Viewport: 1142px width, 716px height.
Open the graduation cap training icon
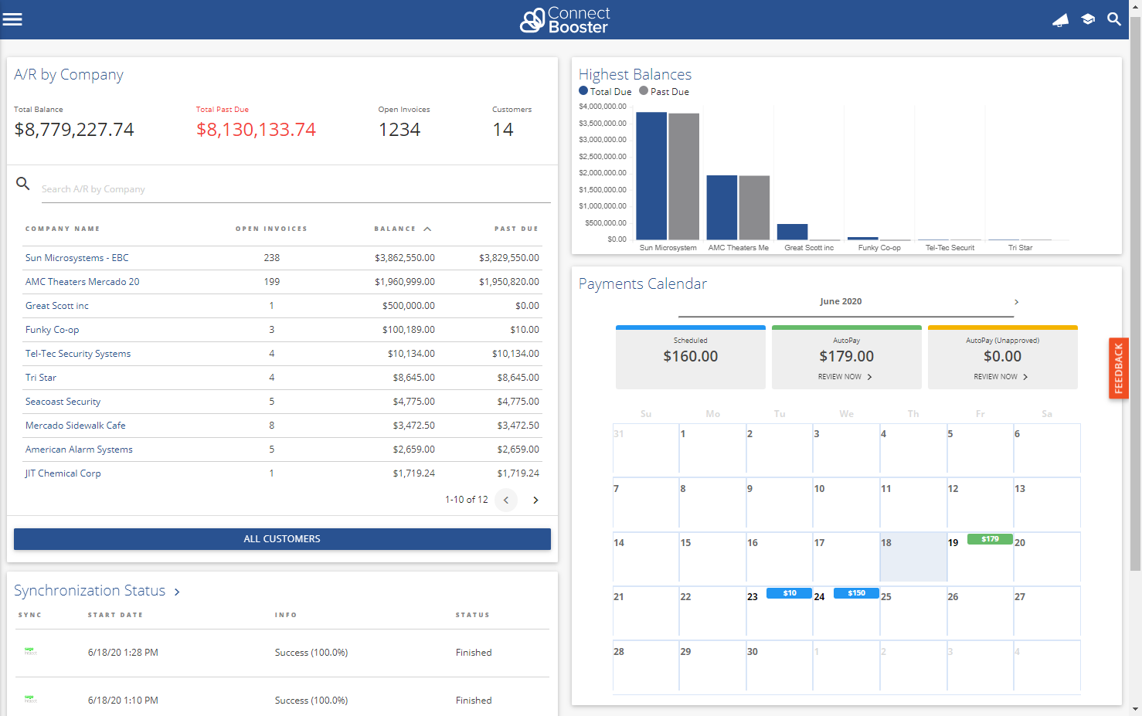(1088, 19)
